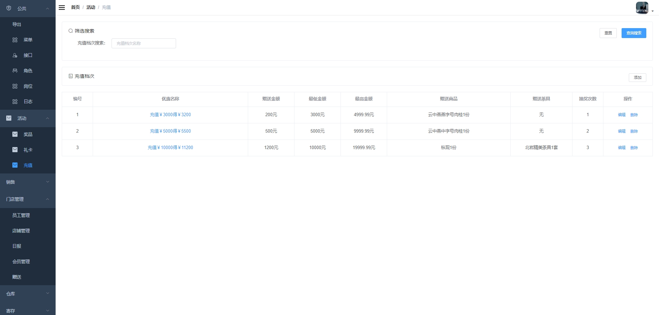
Task: Click the blue 查询搜索 button
Action: (x=634, y=33)
